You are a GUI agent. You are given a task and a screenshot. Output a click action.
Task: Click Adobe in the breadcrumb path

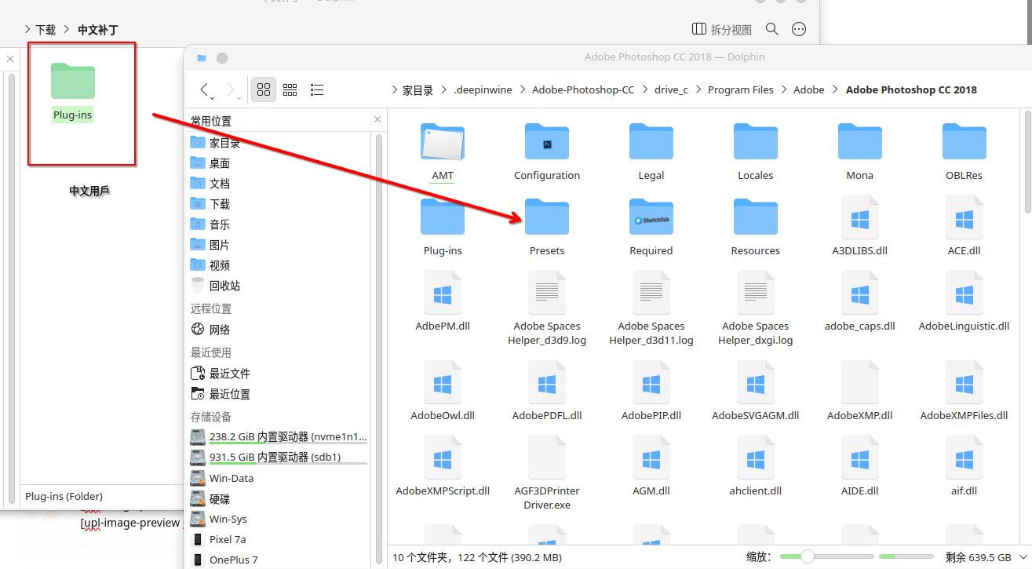point(809,89)
